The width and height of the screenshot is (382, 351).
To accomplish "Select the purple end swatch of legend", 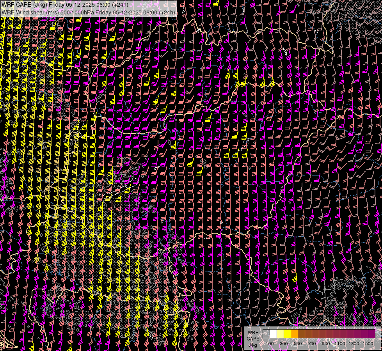I will pyautogui.click(x=371, y=333).
